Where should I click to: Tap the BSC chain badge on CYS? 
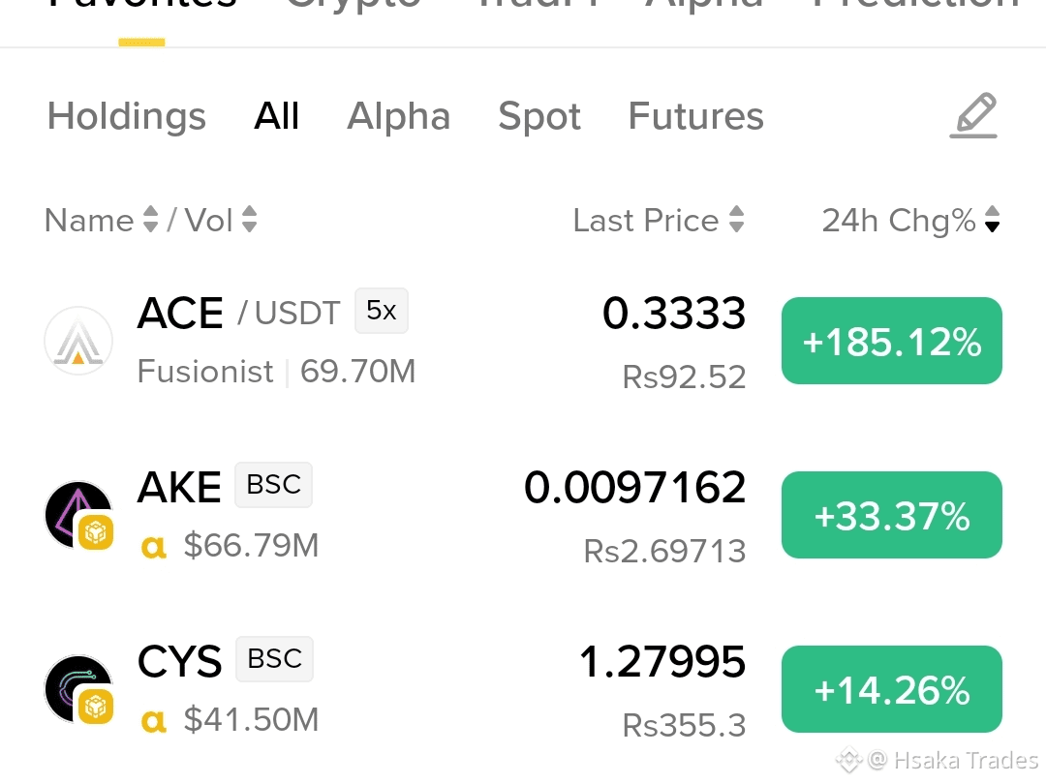274,659
